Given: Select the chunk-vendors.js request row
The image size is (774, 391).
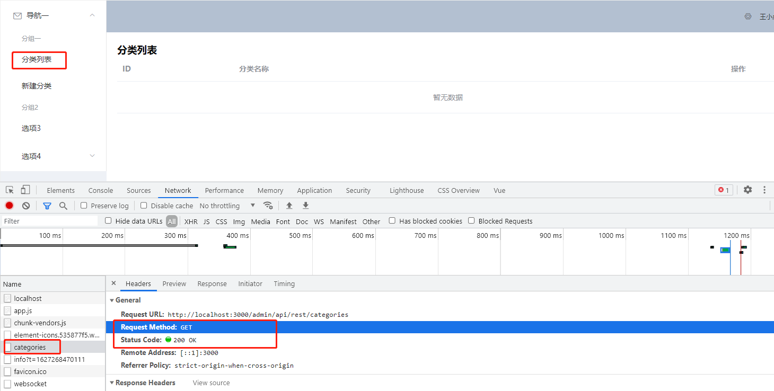Looking at the screenshot, I should [52, 323].
